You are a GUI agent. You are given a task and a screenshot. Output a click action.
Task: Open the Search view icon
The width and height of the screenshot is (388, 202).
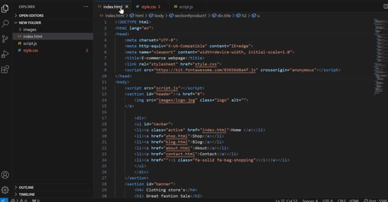5,24
